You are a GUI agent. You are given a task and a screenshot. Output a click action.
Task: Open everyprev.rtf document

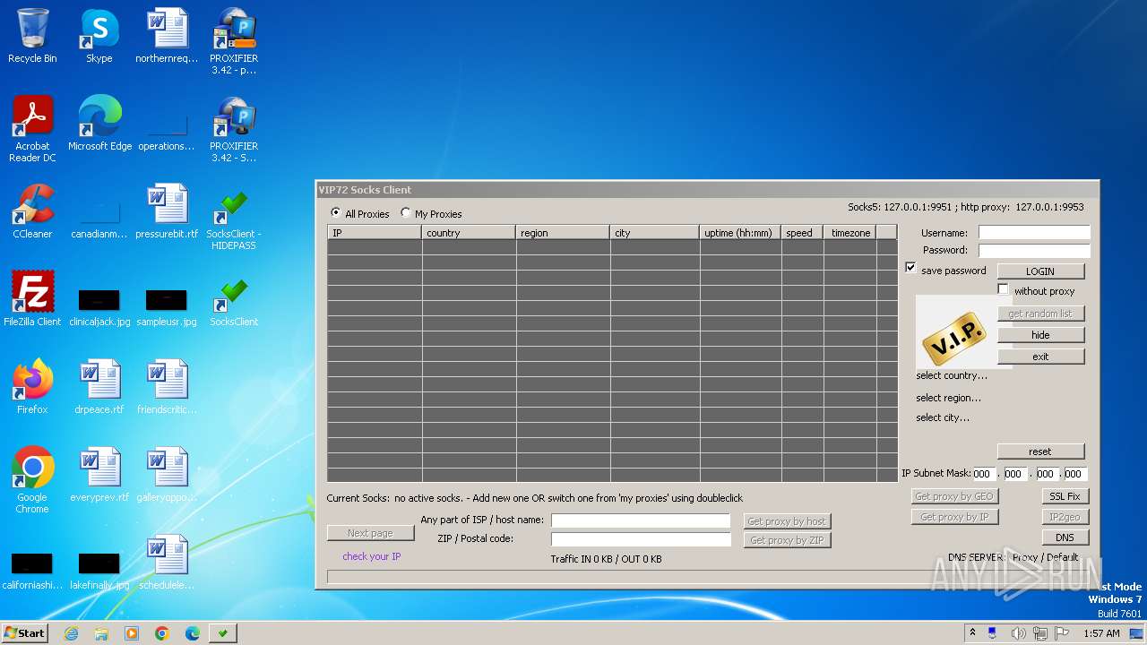[99, 475]
